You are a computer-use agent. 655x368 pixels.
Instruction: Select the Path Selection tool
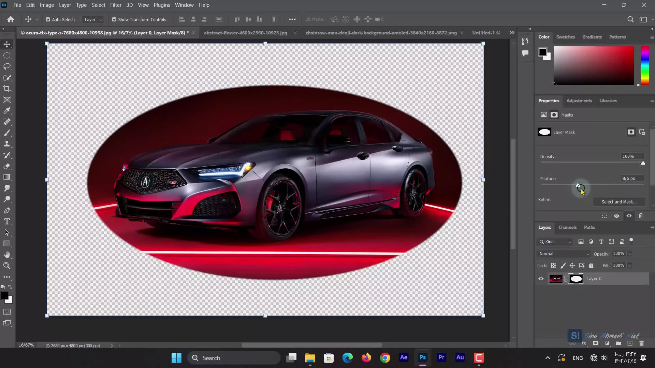tap(7, 233)
